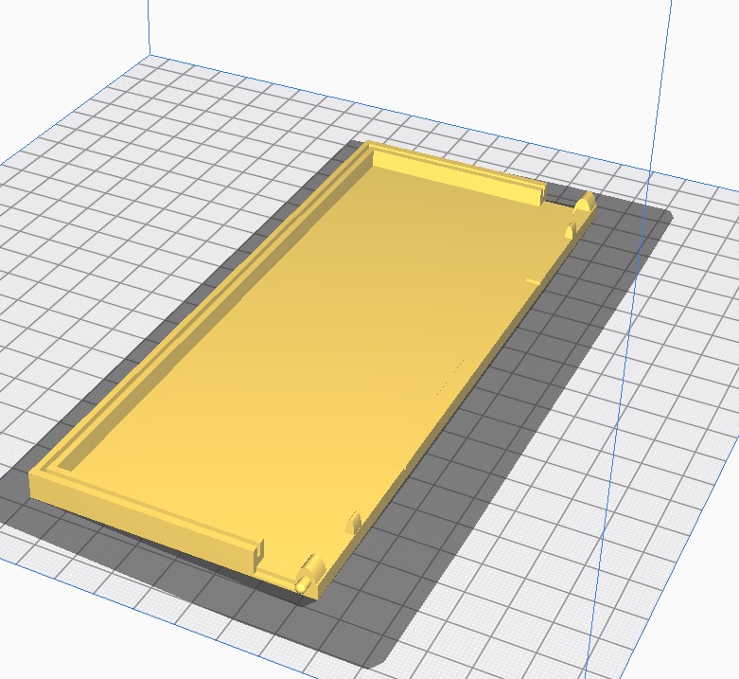Click the round peg at the near corner
The width and height of the screenshot is (739, 679).
point(309,573)
